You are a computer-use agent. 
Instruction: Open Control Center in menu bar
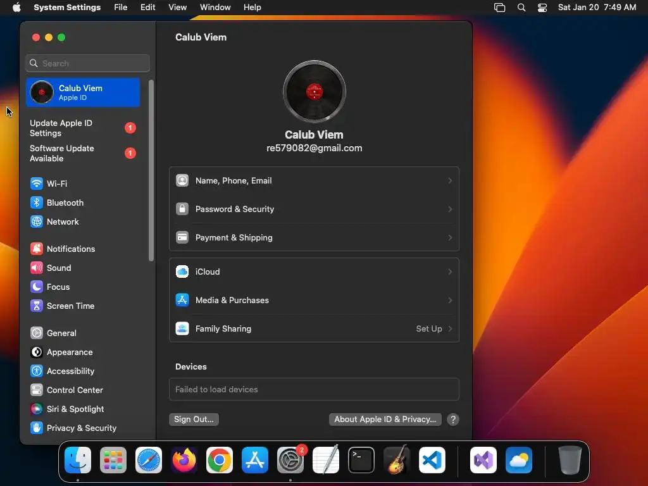pos(542,8)
